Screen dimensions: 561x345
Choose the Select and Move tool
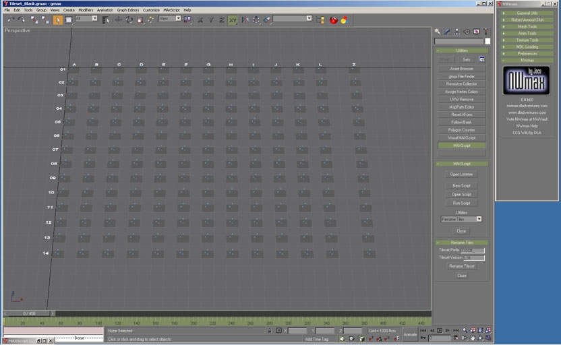click(x=118, y=20)
